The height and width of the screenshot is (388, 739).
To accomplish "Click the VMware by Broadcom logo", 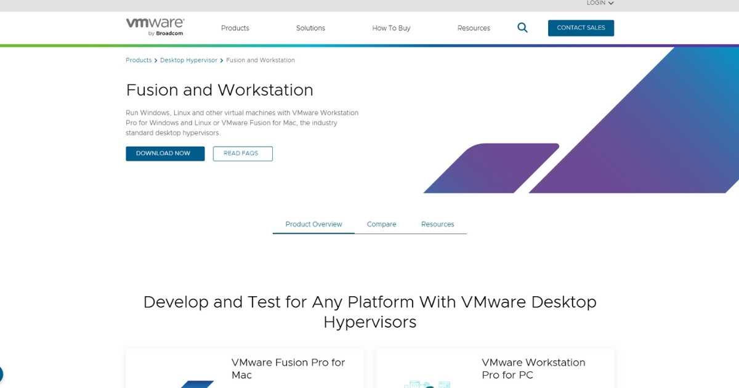I will (x=155, y=27).
